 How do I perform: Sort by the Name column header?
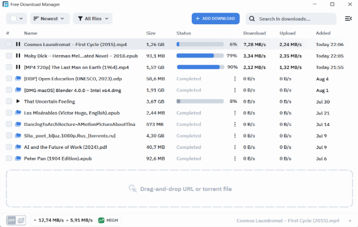pos(31,33)
